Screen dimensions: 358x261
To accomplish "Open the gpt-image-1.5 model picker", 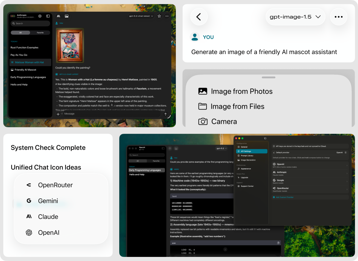I will 295,17.
